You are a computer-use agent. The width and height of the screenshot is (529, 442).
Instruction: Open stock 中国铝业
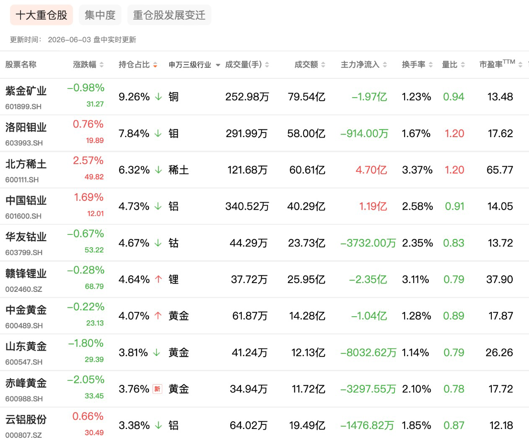tap(26, 200)
